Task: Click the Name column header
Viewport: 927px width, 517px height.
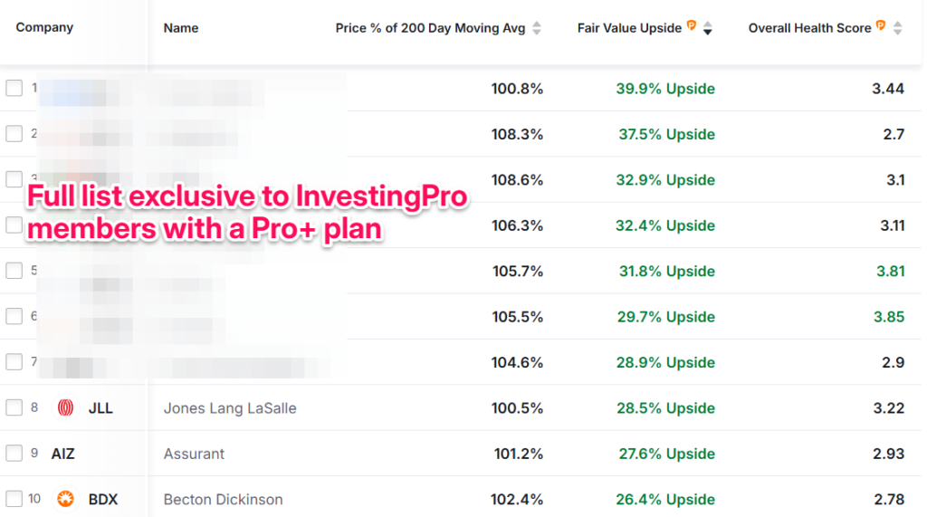Action: 181,28
